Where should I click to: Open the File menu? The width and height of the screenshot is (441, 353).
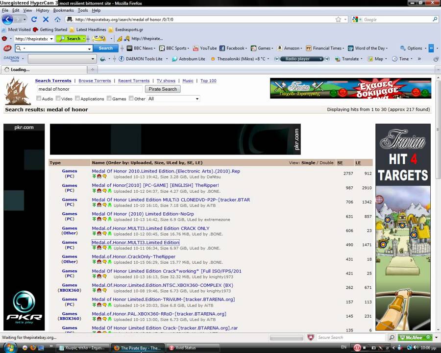pos(5,10)
